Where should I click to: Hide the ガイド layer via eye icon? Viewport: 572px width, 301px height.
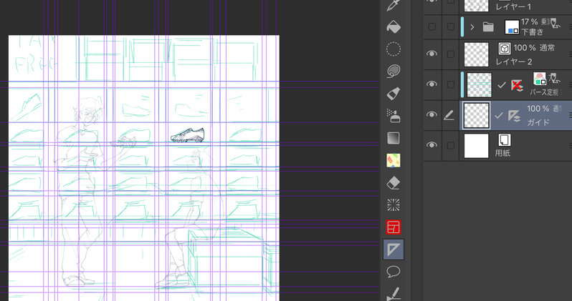pos(432,114)
